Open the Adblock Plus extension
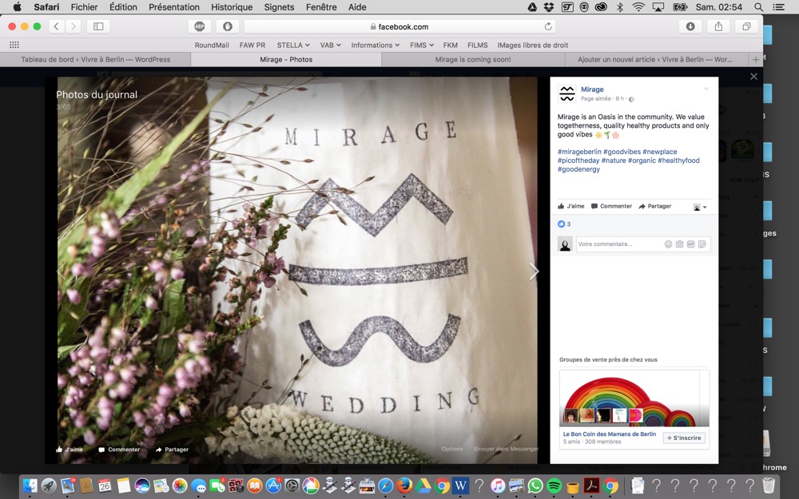The width and height of the screenshot is (799, 499). pyautogui.click(x=200, y=26)
